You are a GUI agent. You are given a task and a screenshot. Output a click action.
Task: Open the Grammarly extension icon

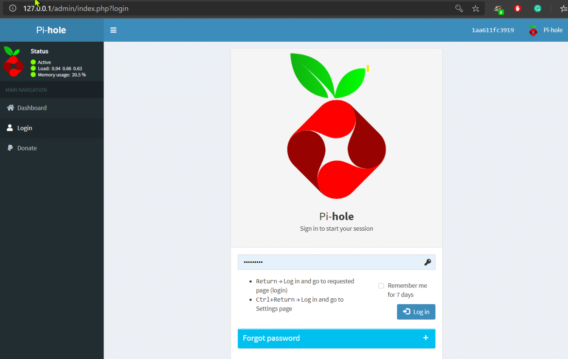537,8
